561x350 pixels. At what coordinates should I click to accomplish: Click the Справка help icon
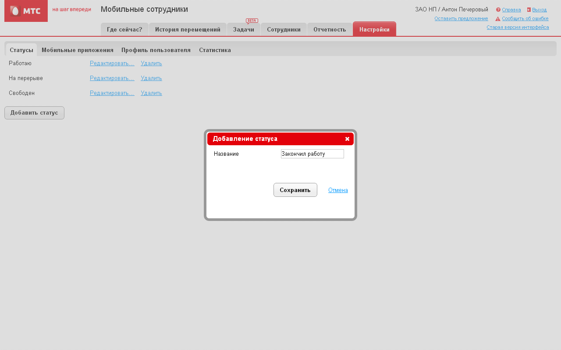click(498, 10)
